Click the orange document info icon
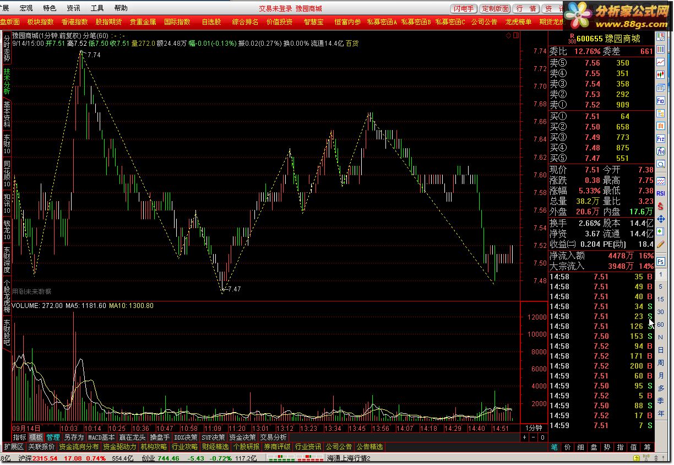This screenshot has width=674, height=465. [x=661, y=126]
